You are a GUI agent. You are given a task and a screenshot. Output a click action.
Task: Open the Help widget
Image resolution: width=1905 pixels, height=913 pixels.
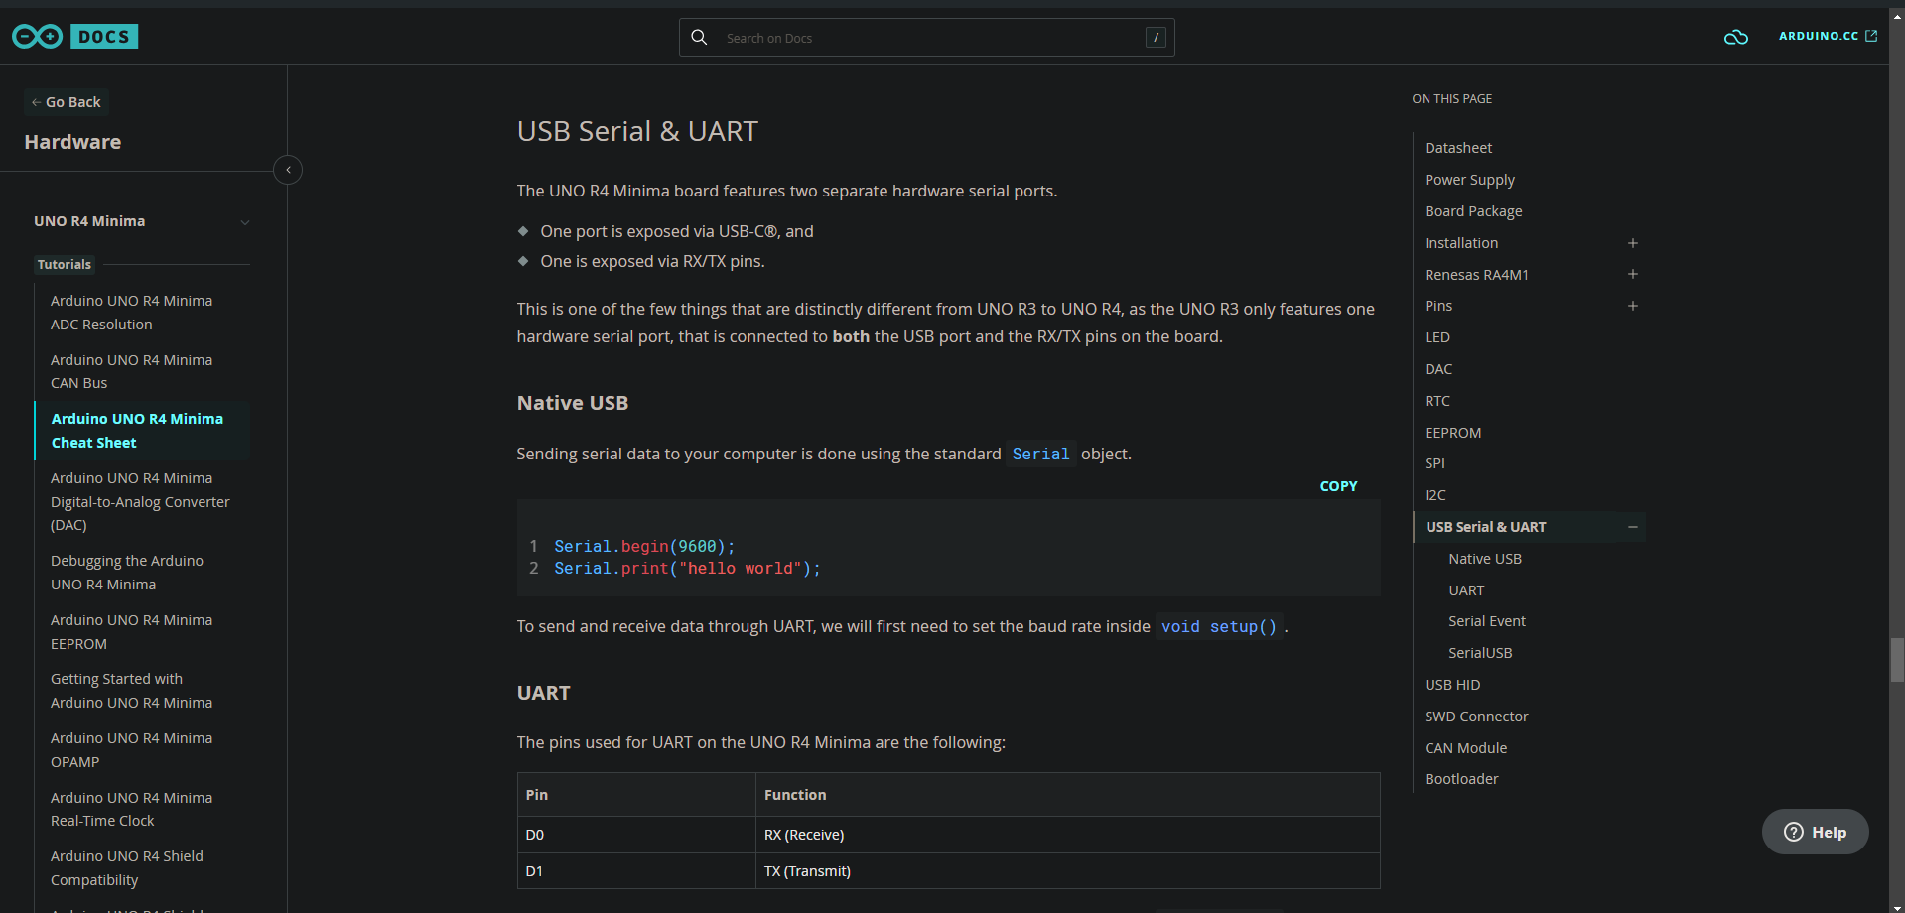(1815, 832)
